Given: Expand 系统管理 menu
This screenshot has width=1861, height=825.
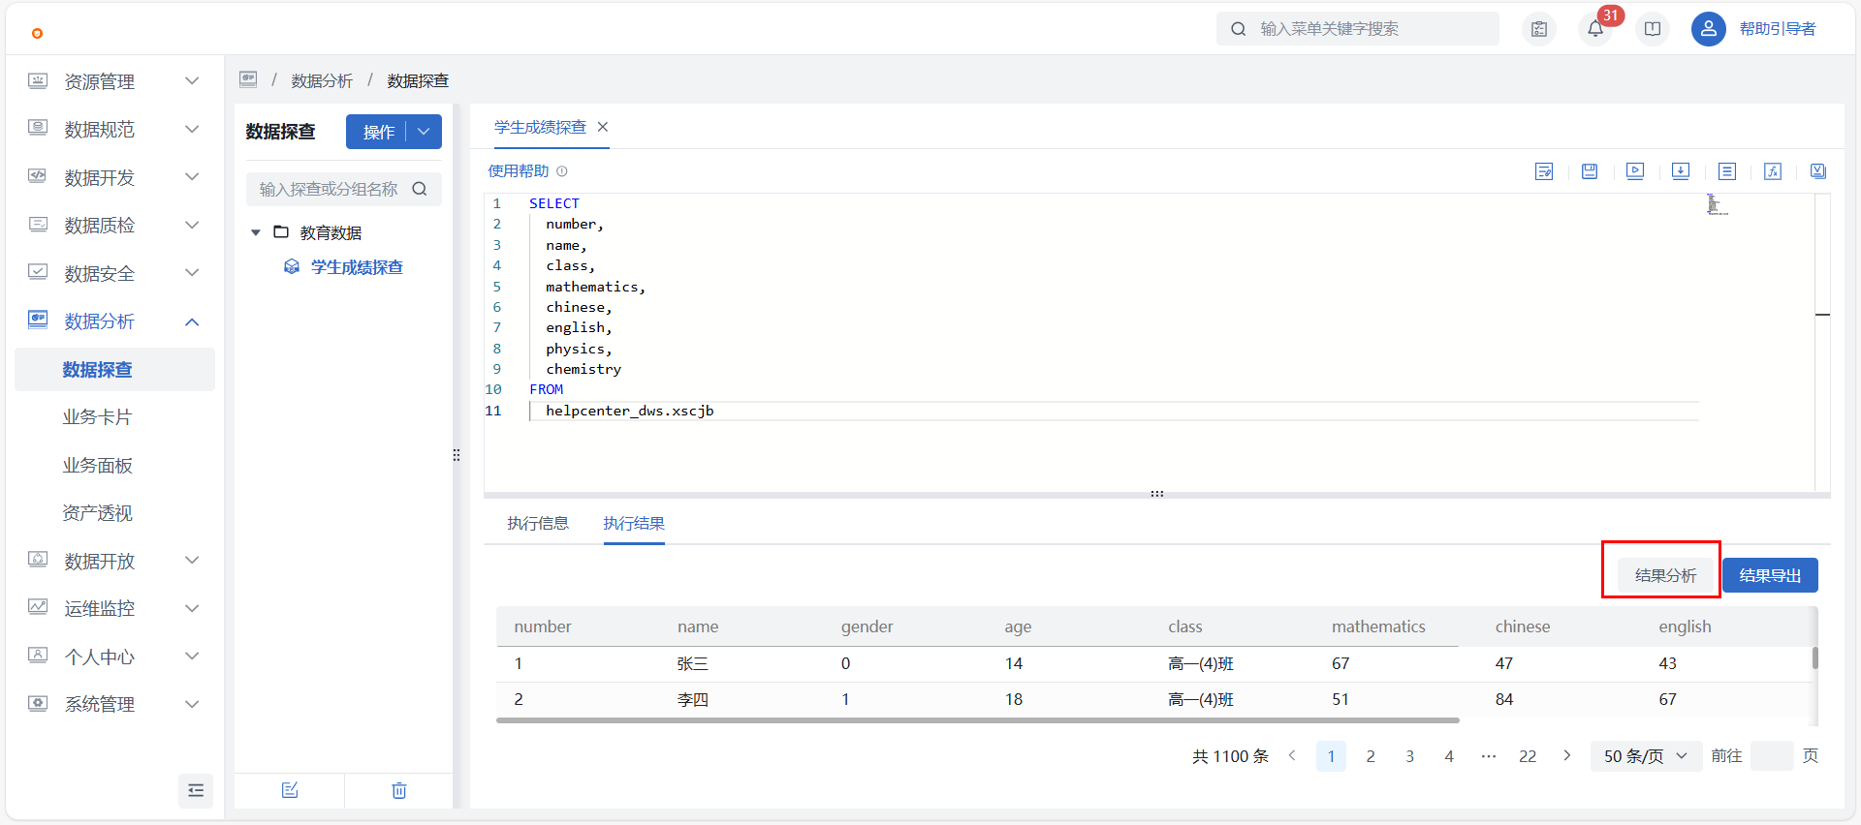Looking at the screenshot, I should pyautogui.click(x=192, y=704).
